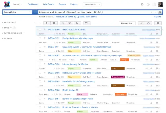Click the YouTrack logo icon

pos(7,4)
